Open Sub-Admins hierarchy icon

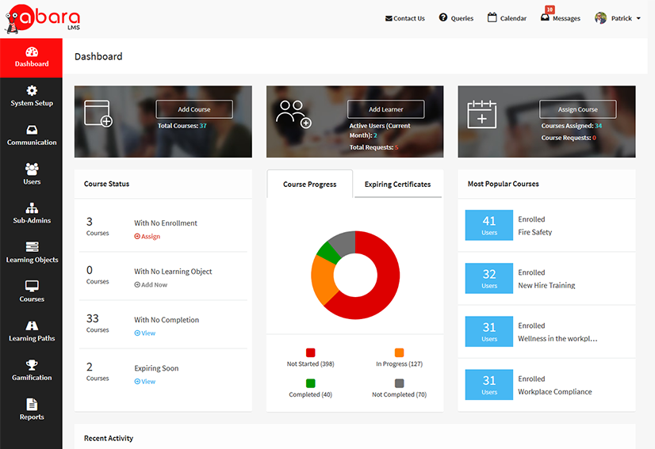point(32,207)
